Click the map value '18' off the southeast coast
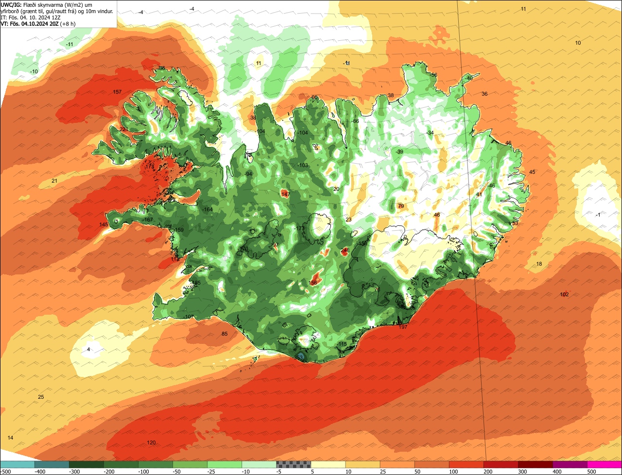This screenshot has height=475, width=622. (x=539, y=264)
